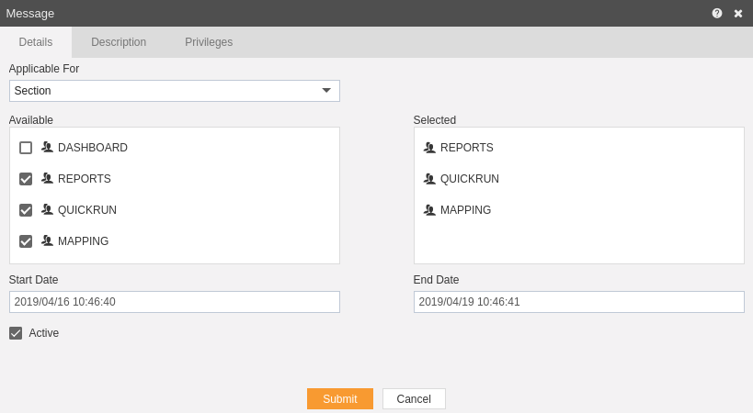Click the user icon beside QUICKRUN in Available list
The image size is (753, 413).
[x=47, y=209]
